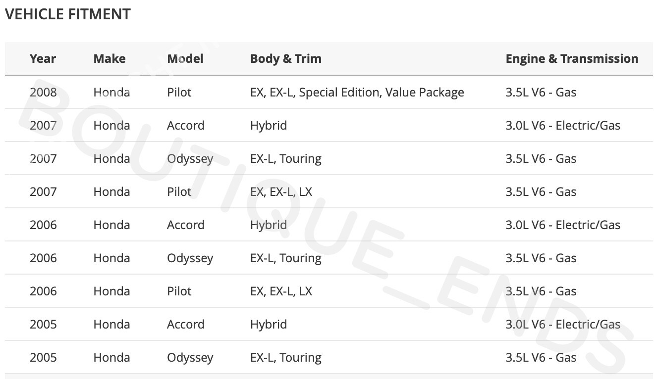Click the Year column header
The image size is (656, 379).
[43, 58]
